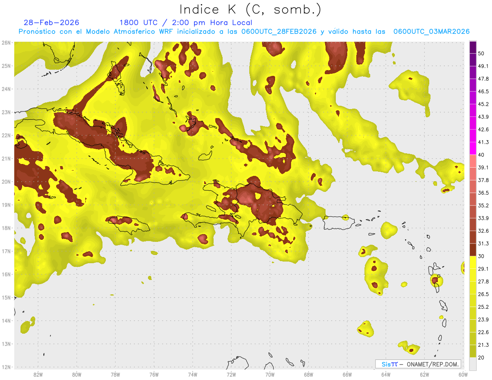Click the '39.1' color scale value
The width and height of the screenshot is (492, 380).
click(x=483, y=167)
